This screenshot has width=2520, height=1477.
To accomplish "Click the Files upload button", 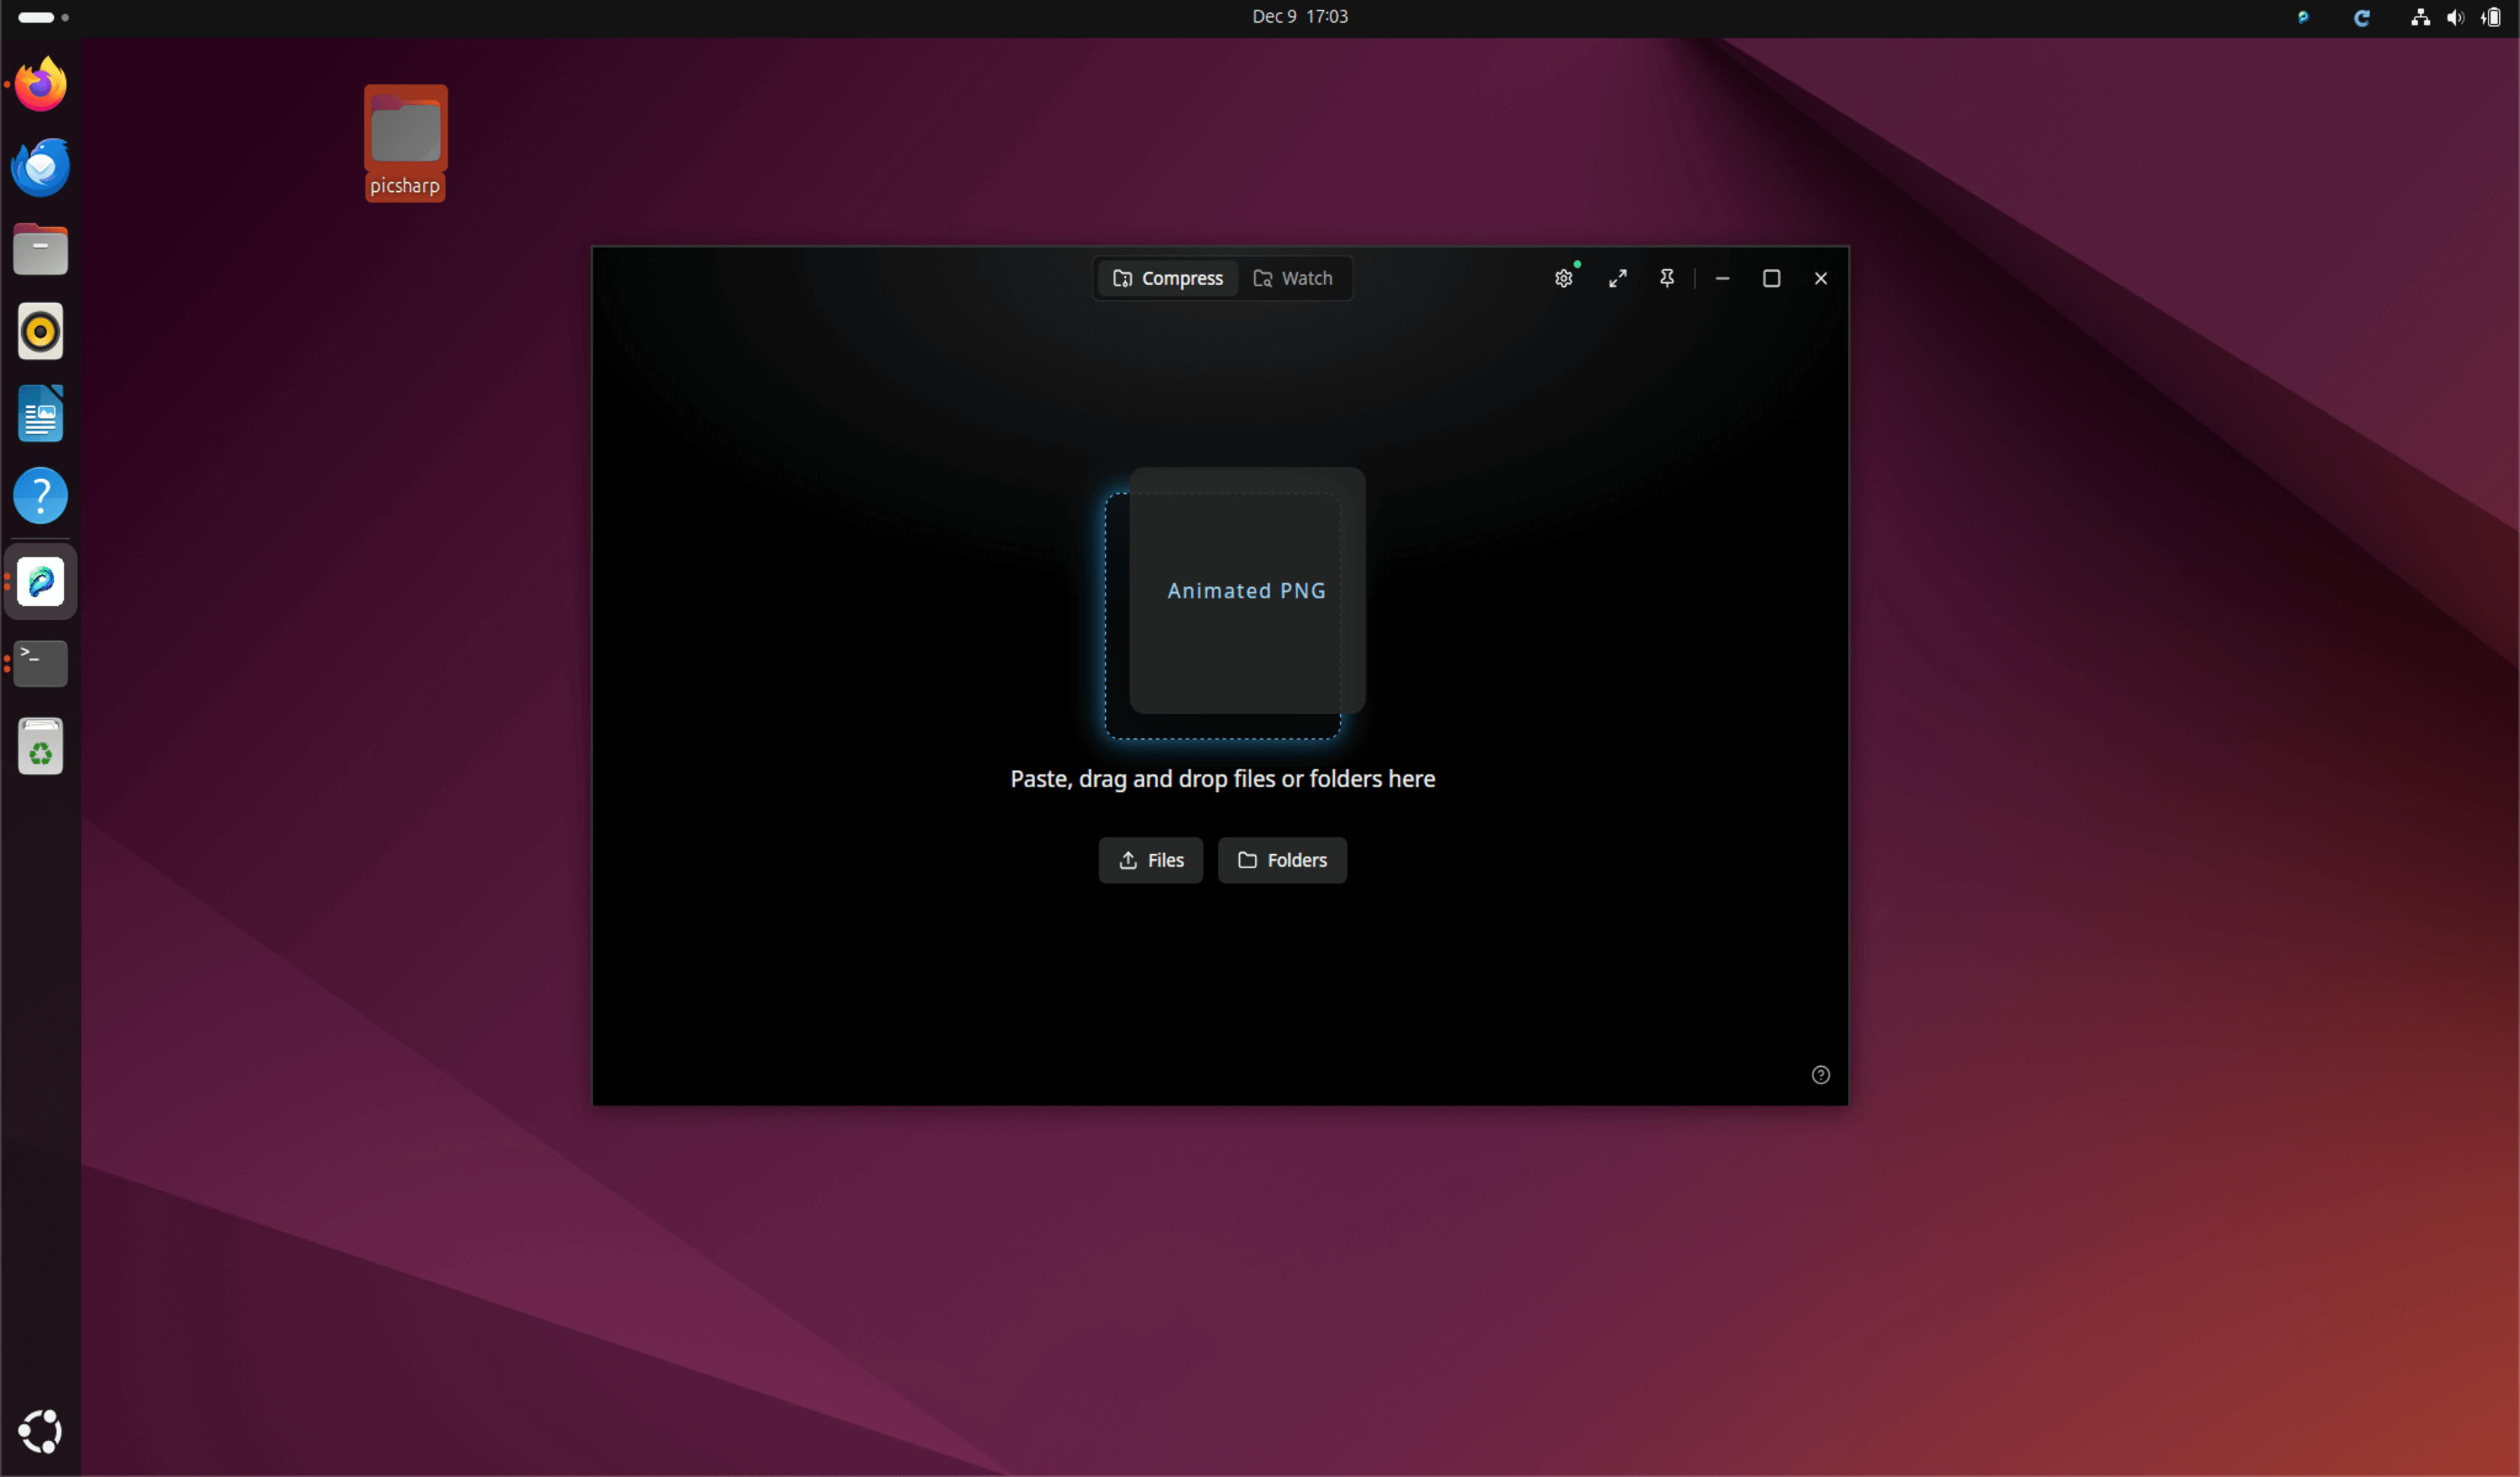I will coord(1150,861).
